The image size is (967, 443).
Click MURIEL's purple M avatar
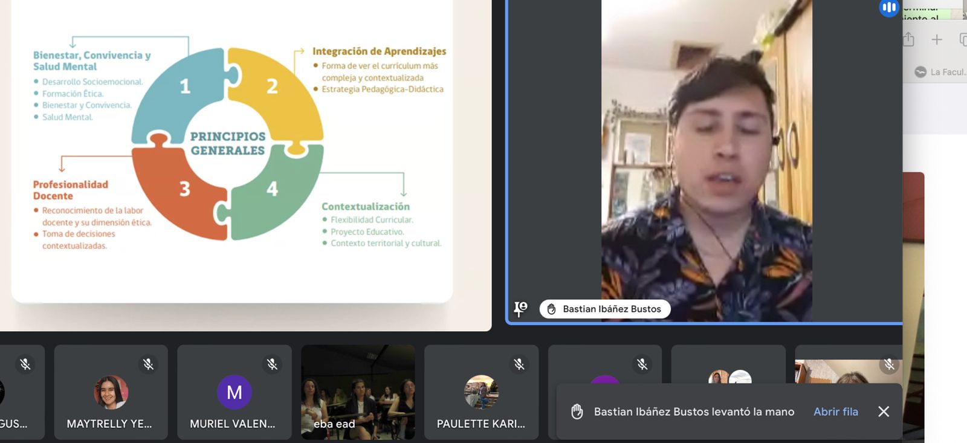coord(234,392)
